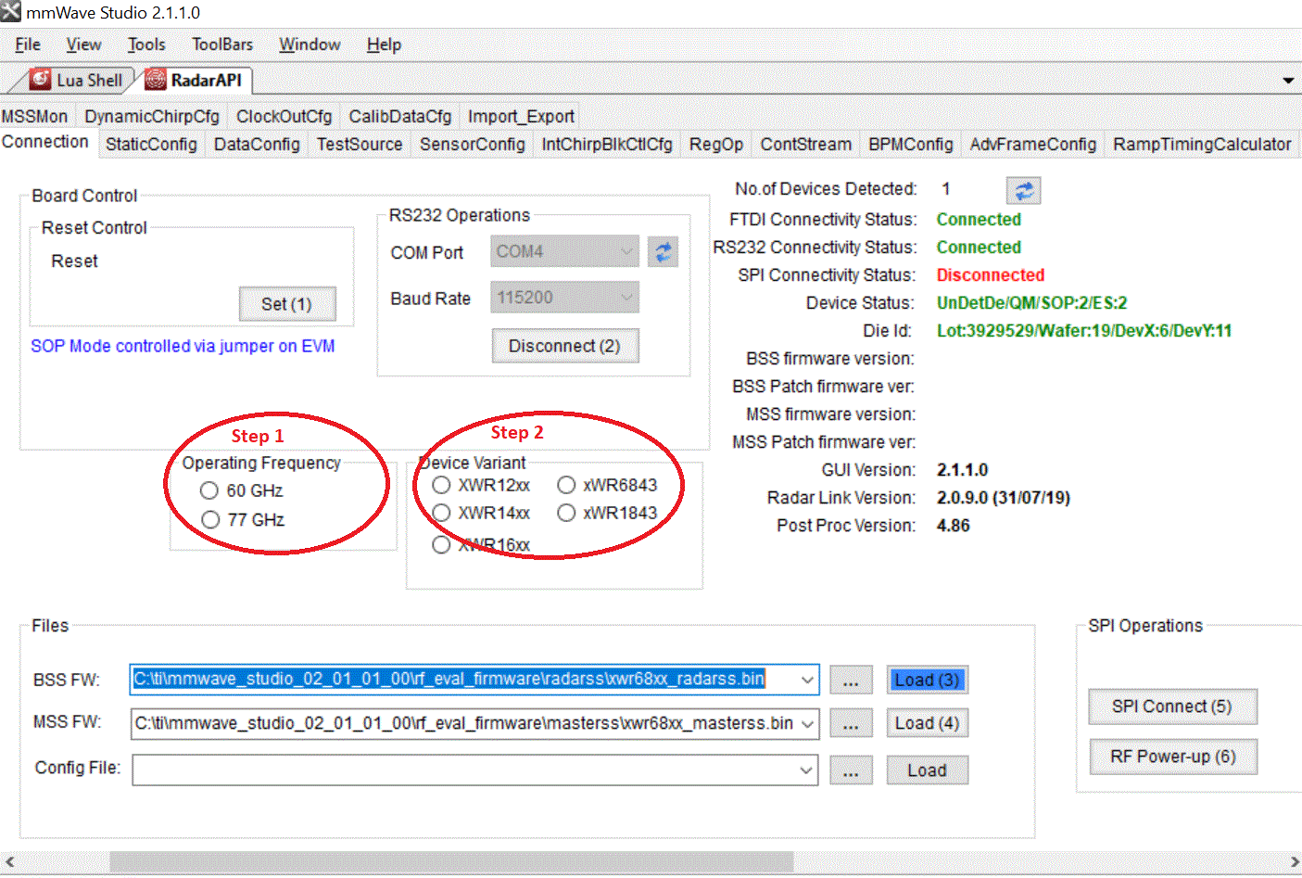
Task: Expand the BSS FW path dropdown
Action: coord(807,680)
